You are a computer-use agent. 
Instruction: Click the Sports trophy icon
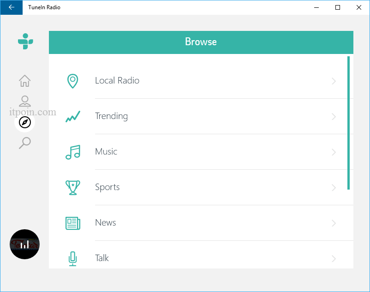73,187
